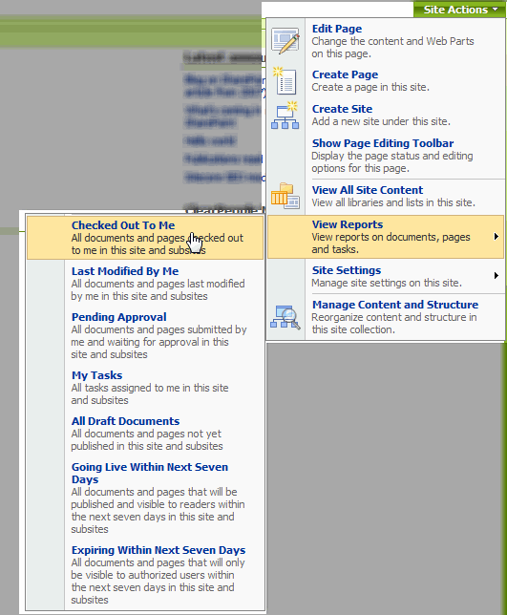Expand the Site Settings submenu arrow
Image resolution: width=507 pixels, height=615 pixels.
tap(496, 276)
